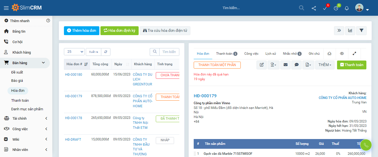Click the envelope send email button
378x157 pixels.
tap(285, 65)
